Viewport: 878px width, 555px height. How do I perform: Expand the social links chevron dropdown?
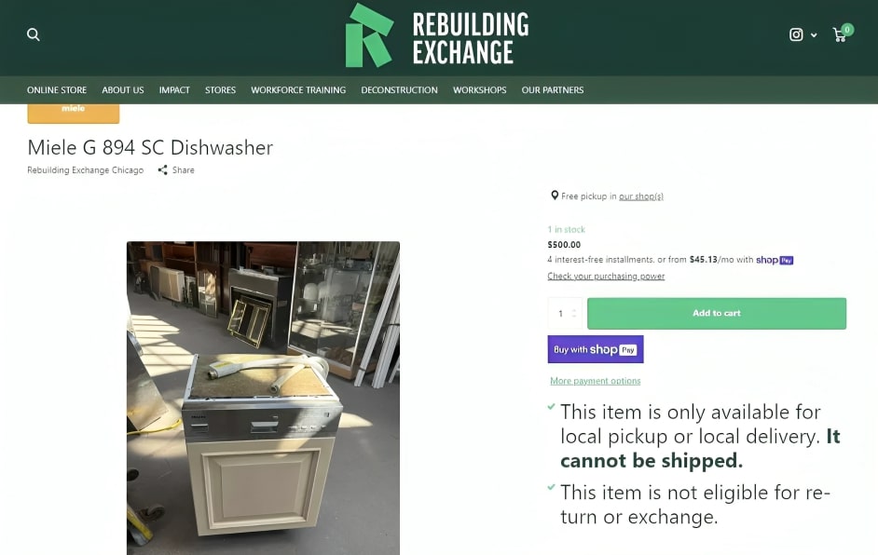(814, 35)
